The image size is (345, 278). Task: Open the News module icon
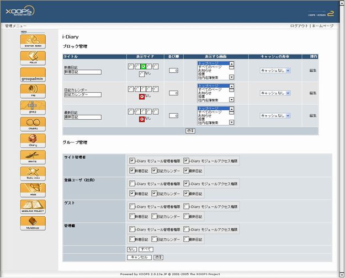pos(33,190)
